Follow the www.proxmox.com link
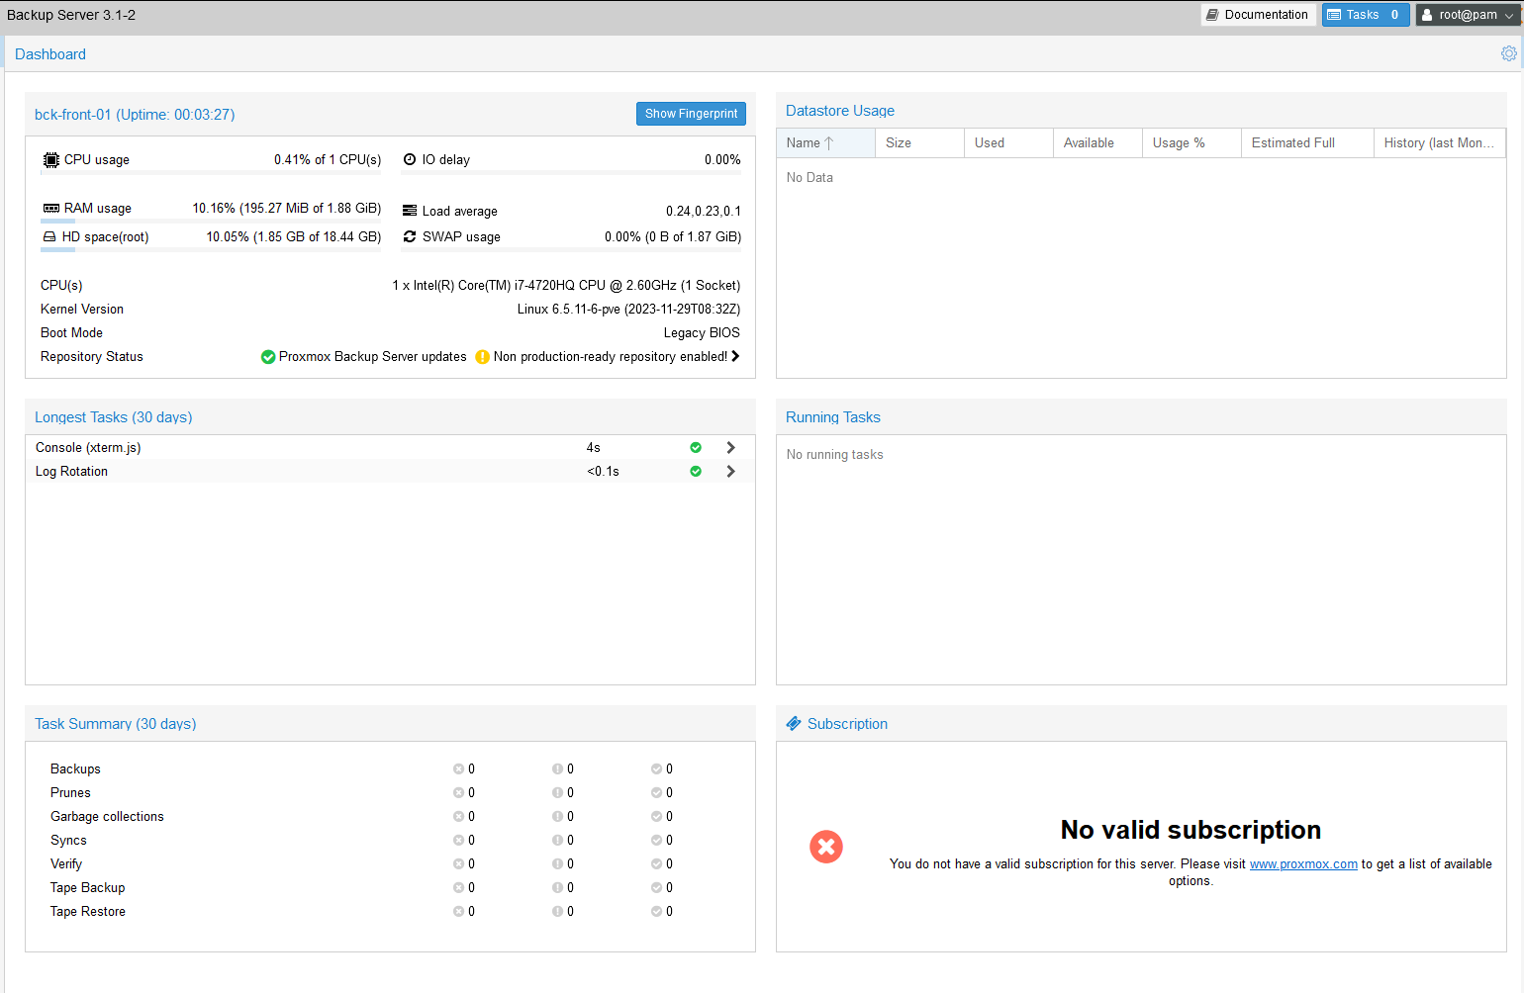 pyautogui.click(x=1303, y=864)
